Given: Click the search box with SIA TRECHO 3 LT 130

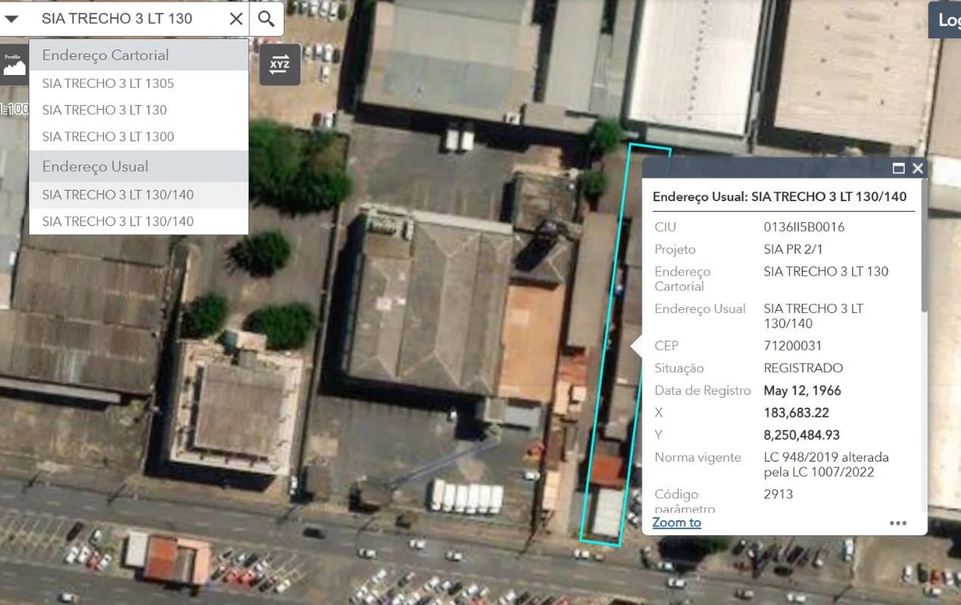Looking at the screenshot, I should click(129, 18).
